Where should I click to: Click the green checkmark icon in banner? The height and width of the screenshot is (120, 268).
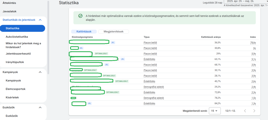click(81, 16)
